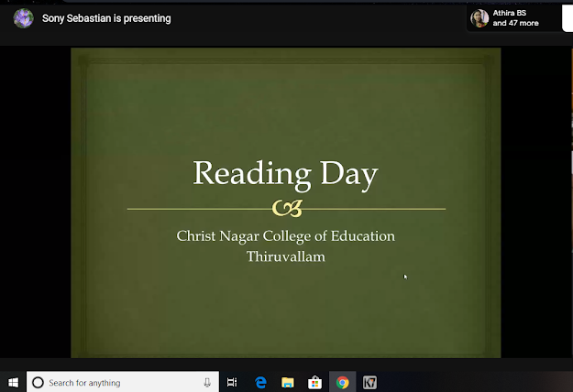Click the "and 47 more" participants text
This screenshot has width=573, height=392.
pos(515,23)
